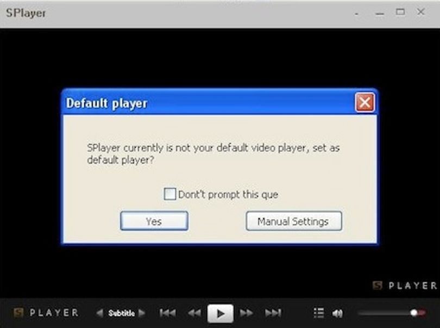Fast forward the video
The width and height of the screenshot is (440, 328).
pyautogui.click(x=246, y=313)
